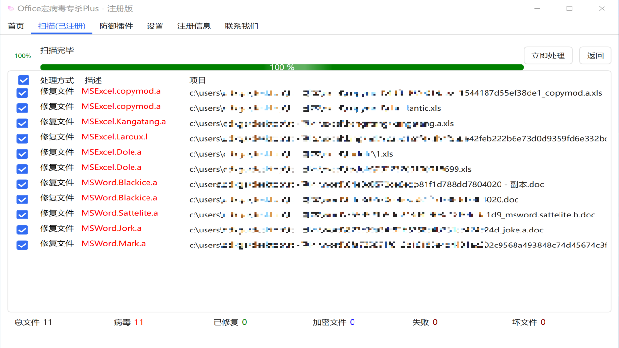Select the MSExcel.copymod.a virus name

point(120,91)
